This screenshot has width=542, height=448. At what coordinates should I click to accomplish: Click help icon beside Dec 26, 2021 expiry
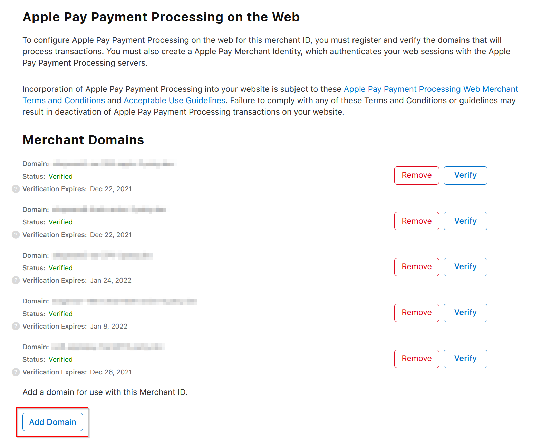click(16, 372)
